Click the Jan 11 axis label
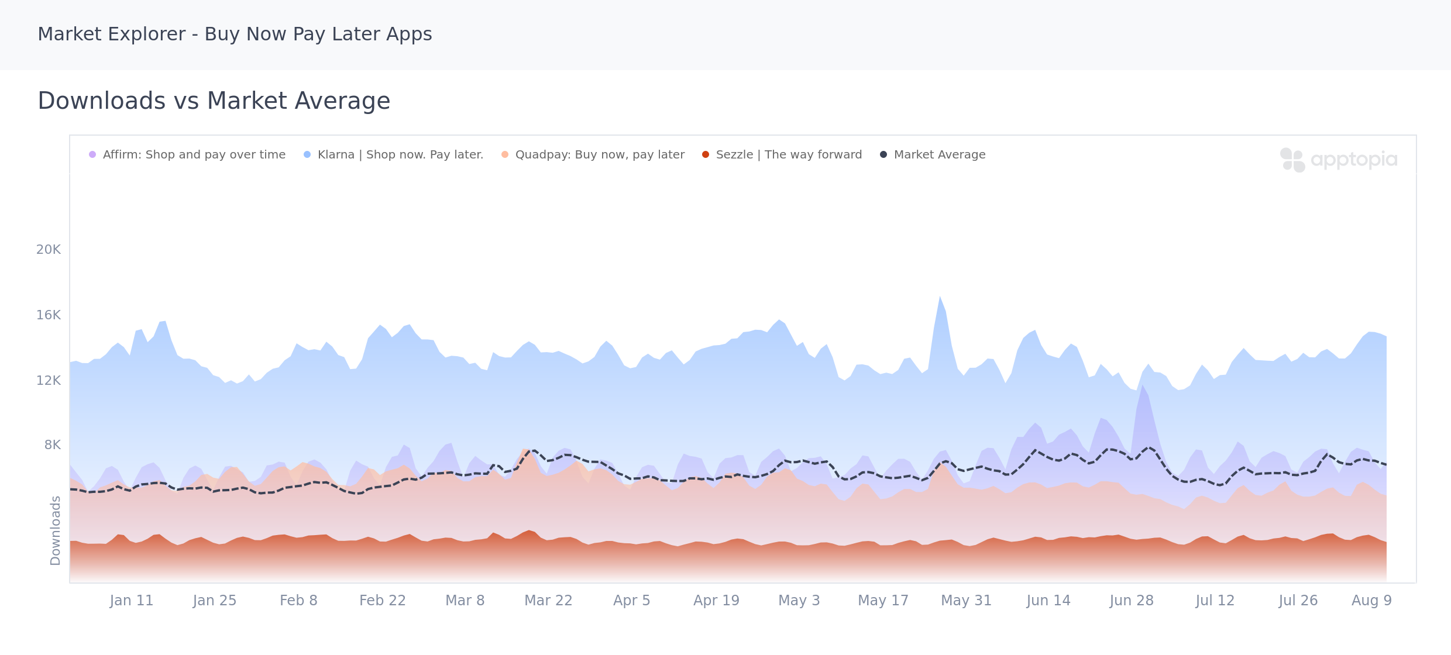 pos(132,600)
